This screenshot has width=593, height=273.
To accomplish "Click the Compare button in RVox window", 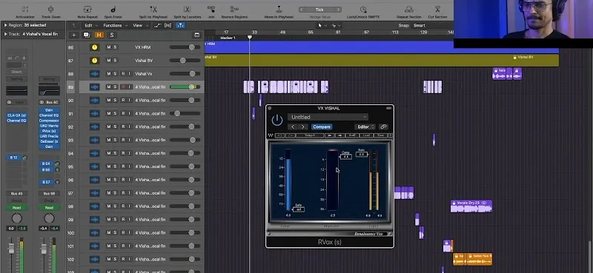I will coord(322,127).
